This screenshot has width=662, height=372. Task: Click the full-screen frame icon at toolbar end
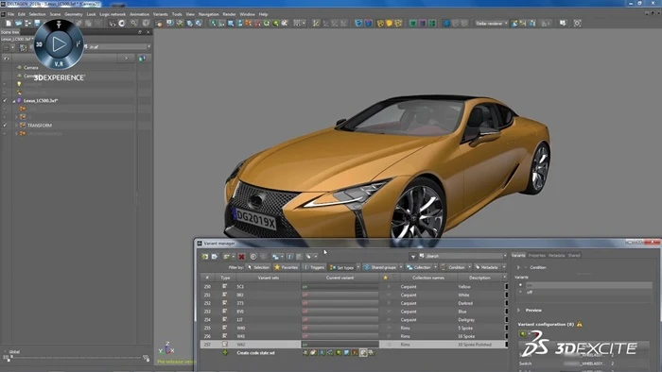coord(577,24)
